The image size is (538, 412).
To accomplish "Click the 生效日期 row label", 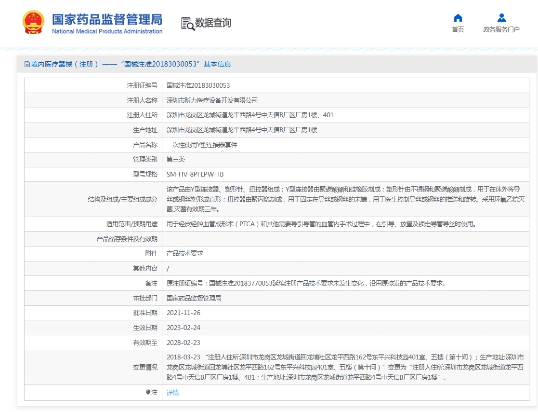I will click(x=145, y=328).
